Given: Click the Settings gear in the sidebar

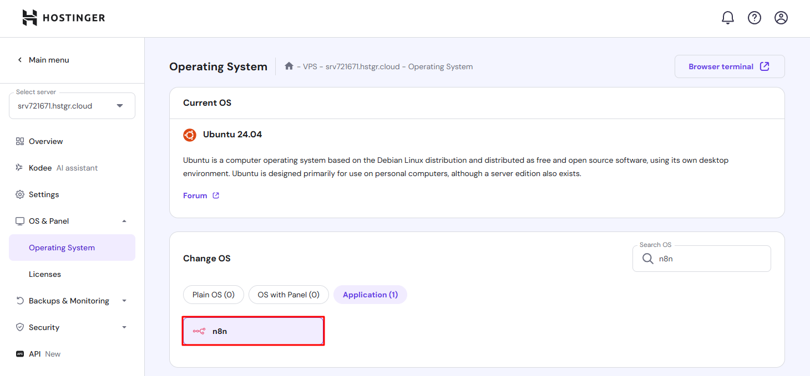Looking at the screenshot, I should pyautogui.click(x=20, y=194).
